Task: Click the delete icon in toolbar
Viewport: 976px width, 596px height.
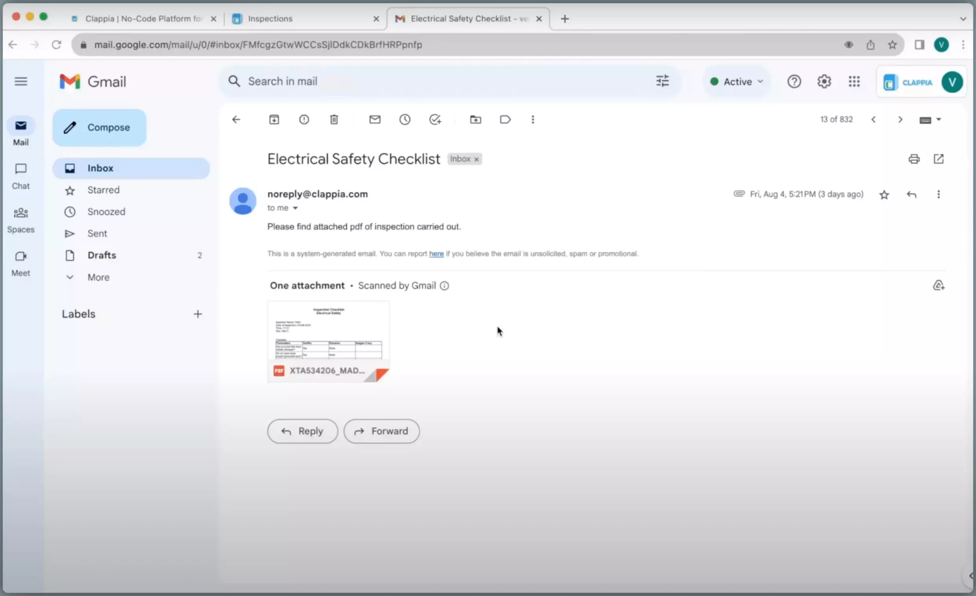Action: pyautogui.click(x=333, y=119)
